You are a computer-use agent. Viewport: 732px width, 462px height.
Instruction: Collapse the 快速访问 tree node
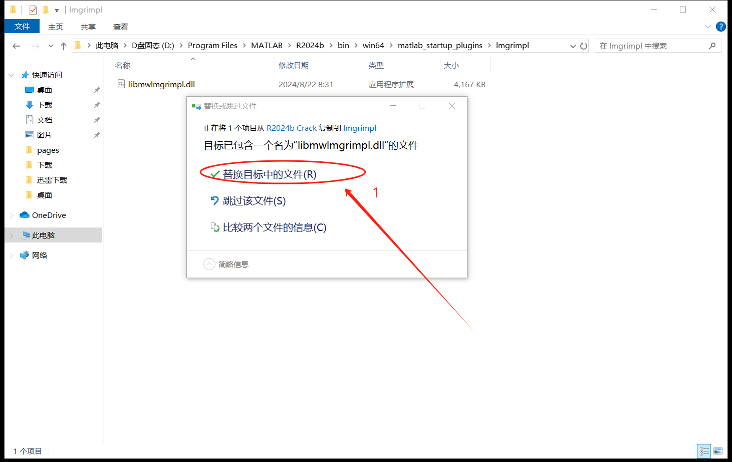(12, 75)
